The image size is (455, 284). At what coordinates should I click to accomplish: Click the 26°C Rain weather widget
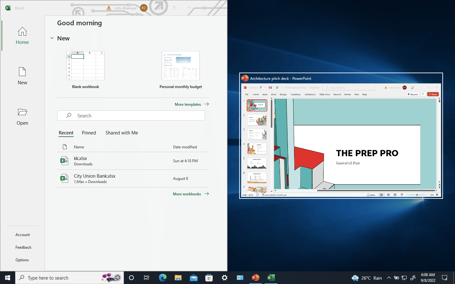click(x=367, y=278)
